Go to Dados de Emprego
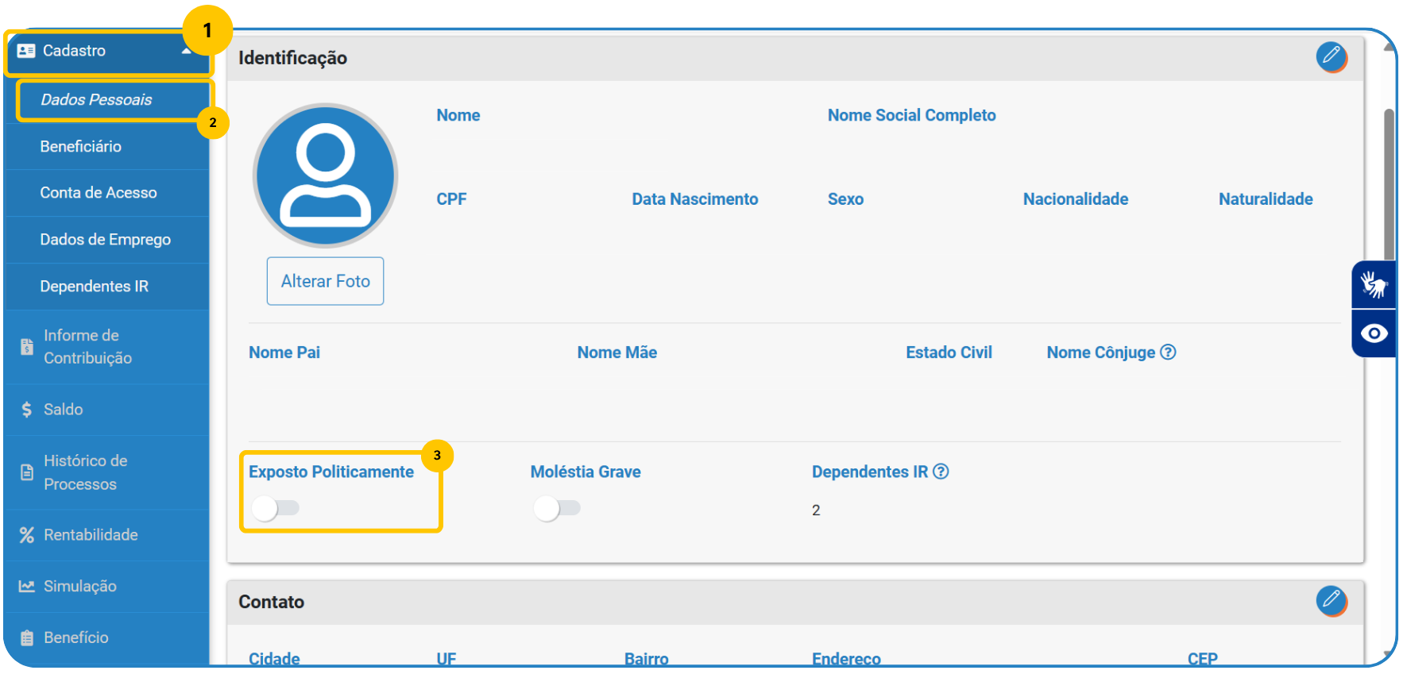This screenshot has height=674, width=1403. 106,240
